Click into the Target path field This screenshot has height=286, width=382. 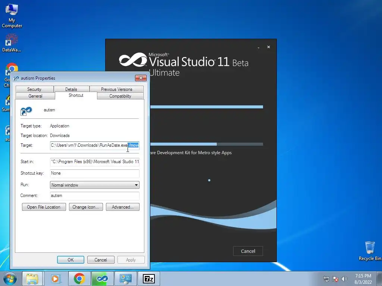point(94,146)
